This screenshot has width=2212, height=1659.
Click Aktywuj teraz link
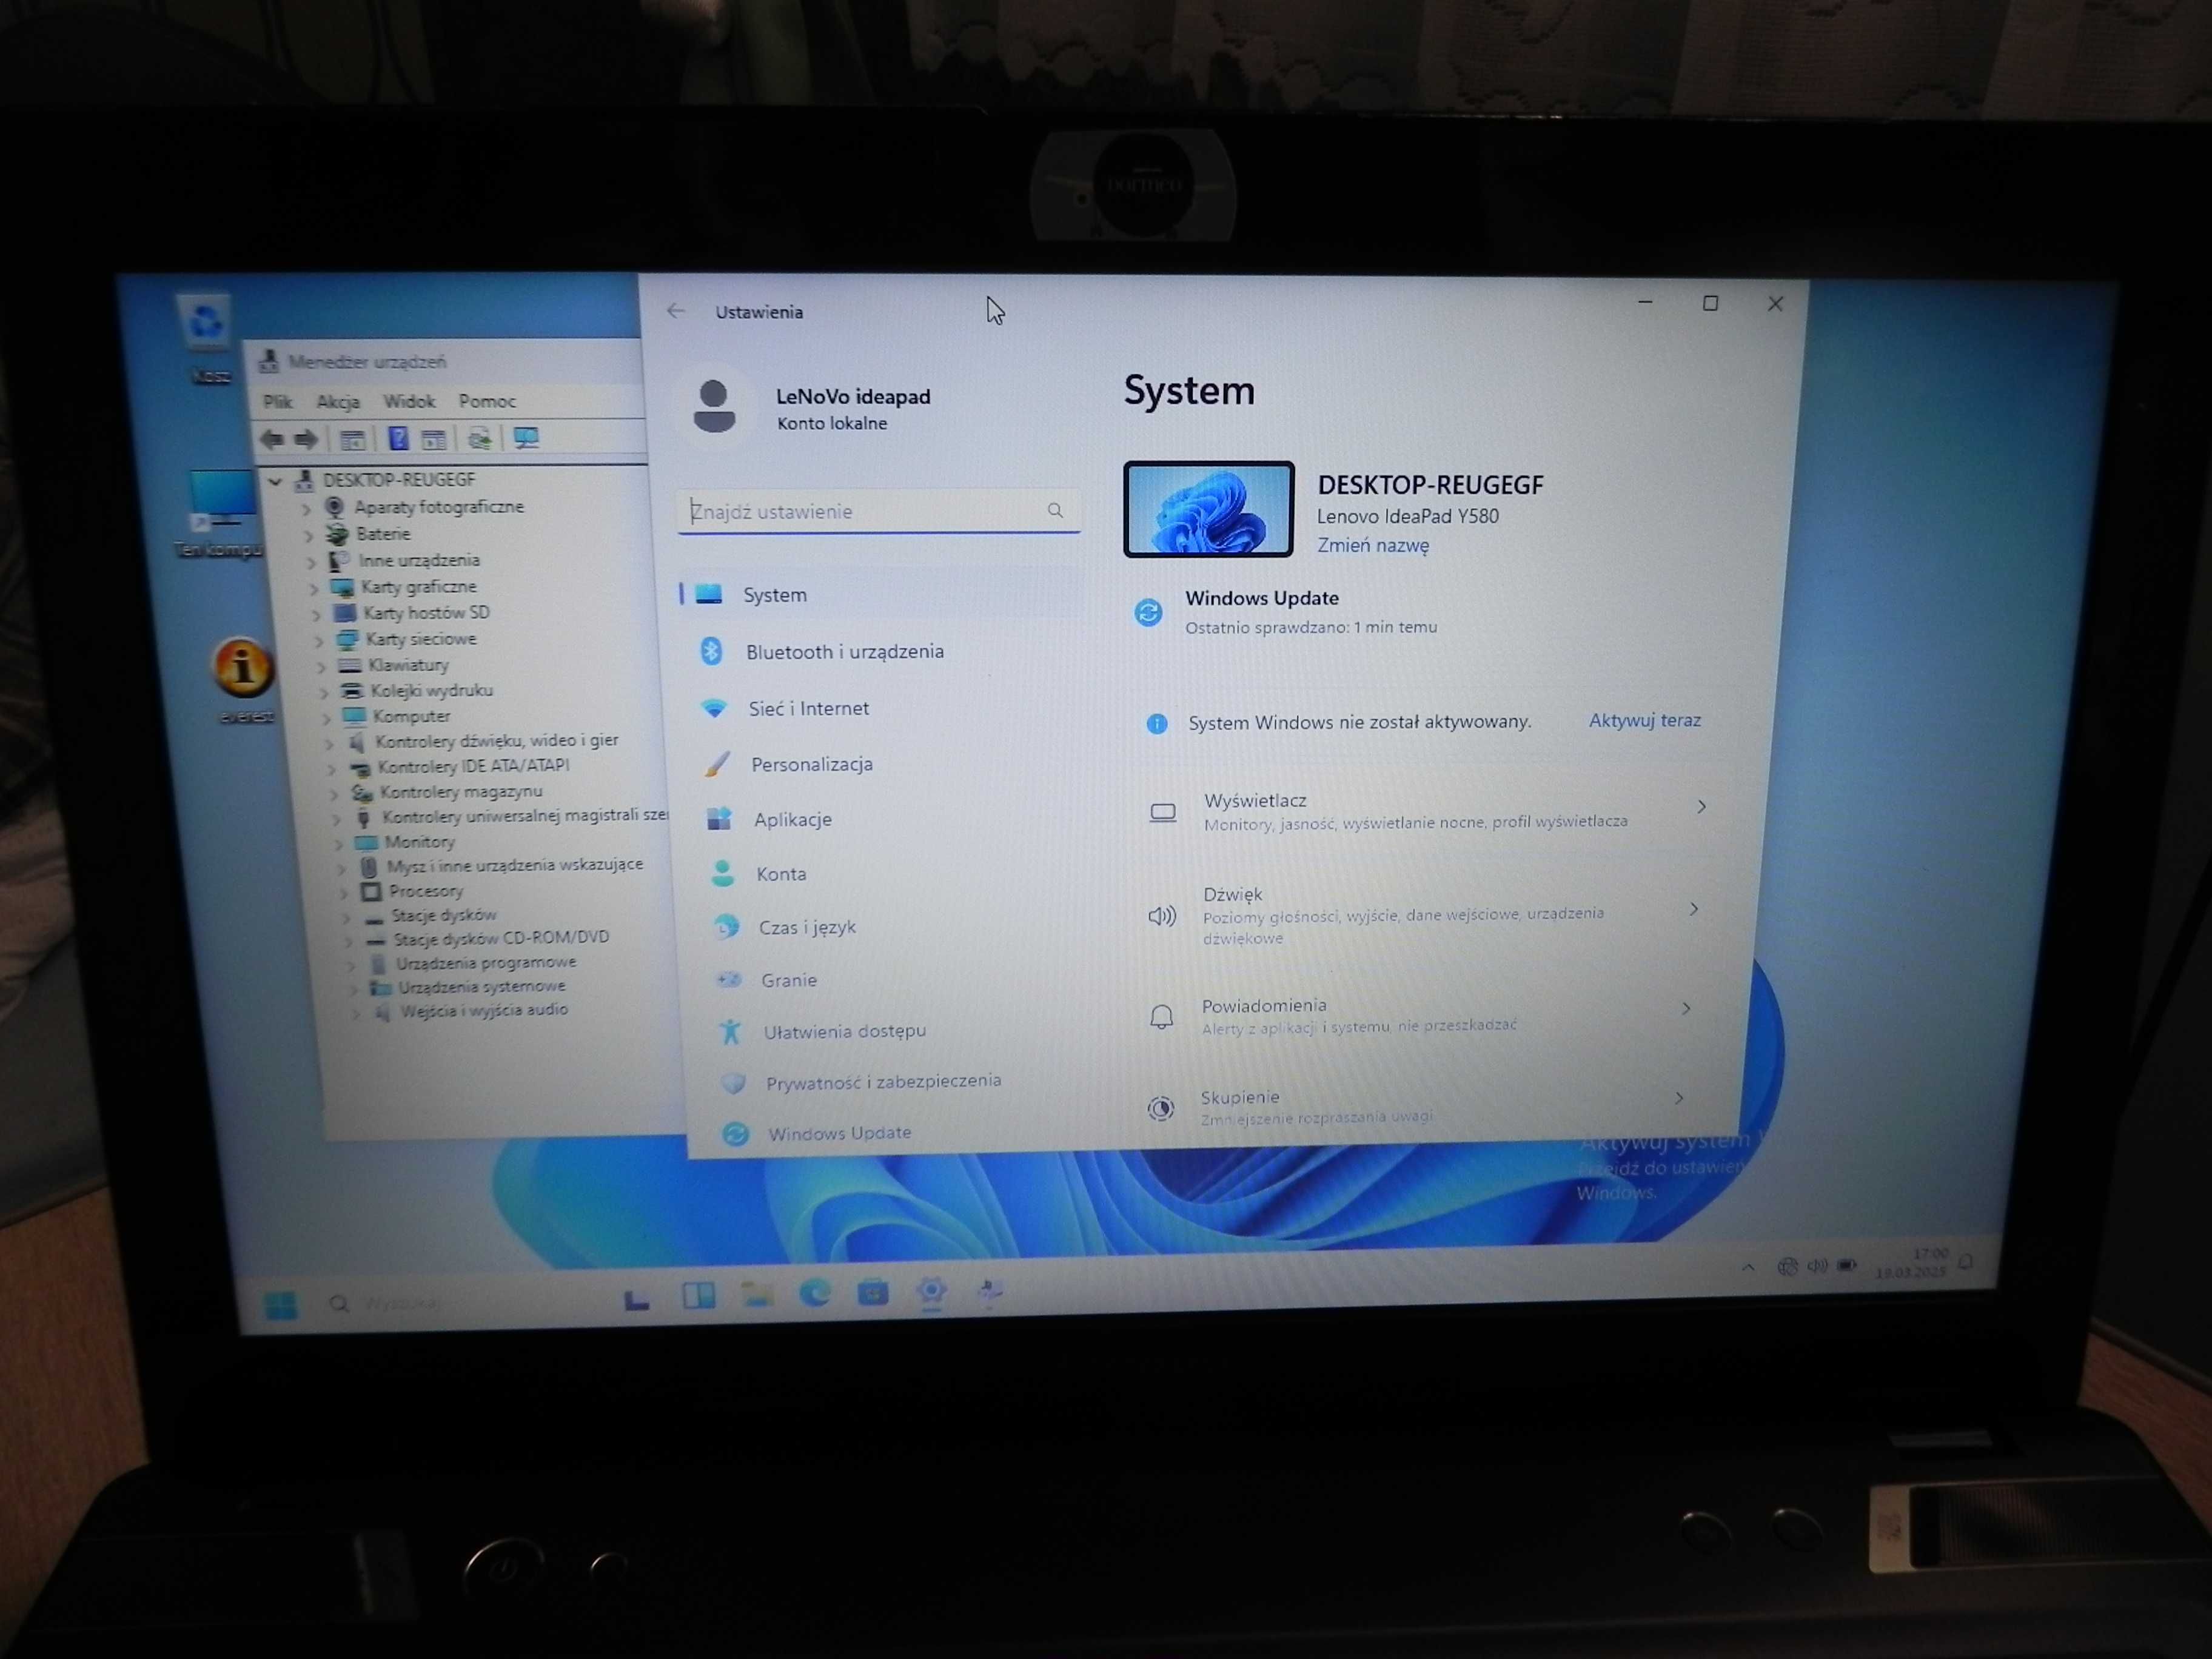pos(1644,720)
